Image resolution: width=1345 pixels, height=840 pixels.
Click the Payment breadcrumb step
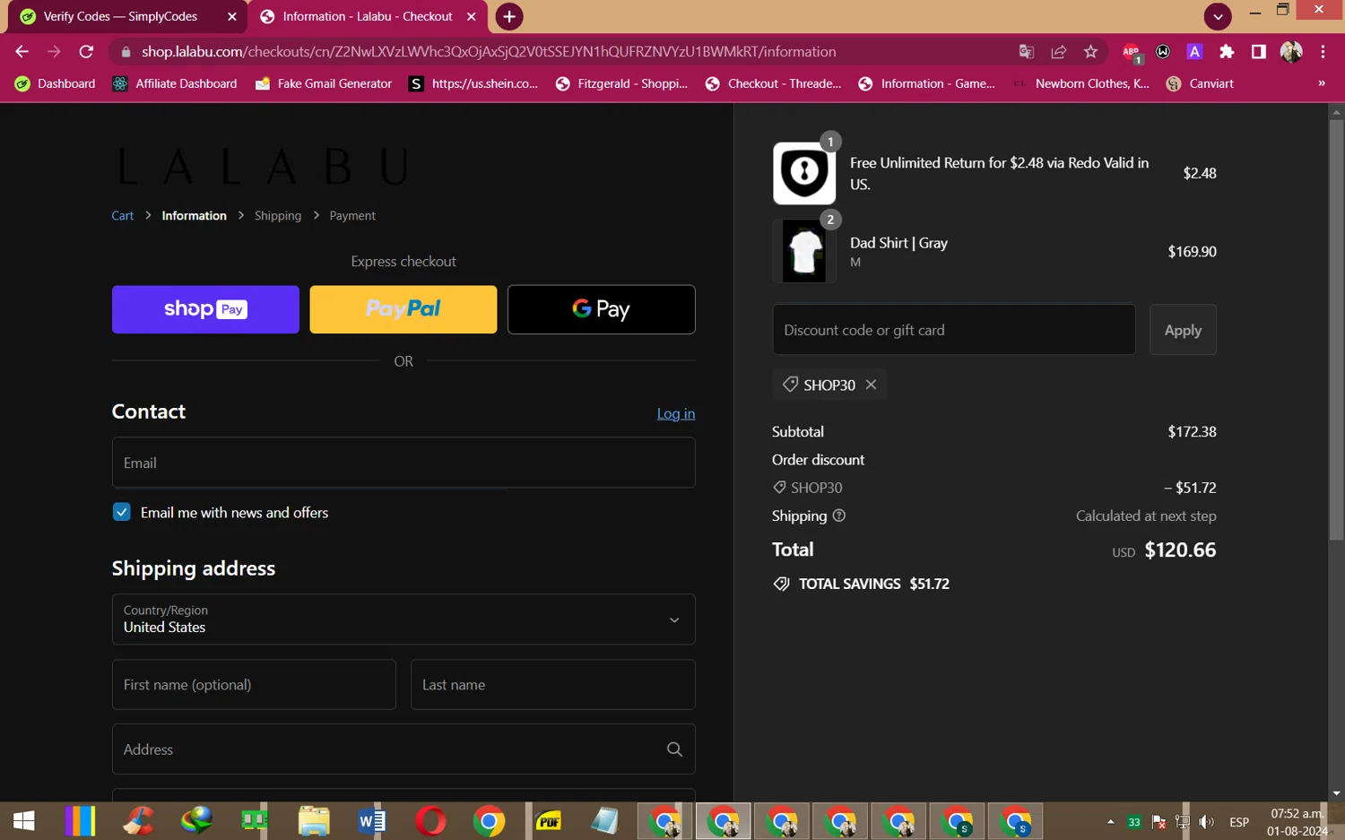[352, 216]
